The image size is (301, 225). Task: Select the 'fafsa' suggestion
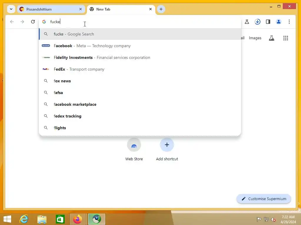(140, 93)
